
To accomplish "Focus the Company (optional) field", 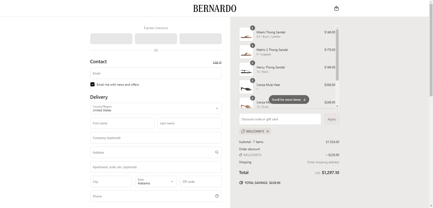I will coord(156,138).
